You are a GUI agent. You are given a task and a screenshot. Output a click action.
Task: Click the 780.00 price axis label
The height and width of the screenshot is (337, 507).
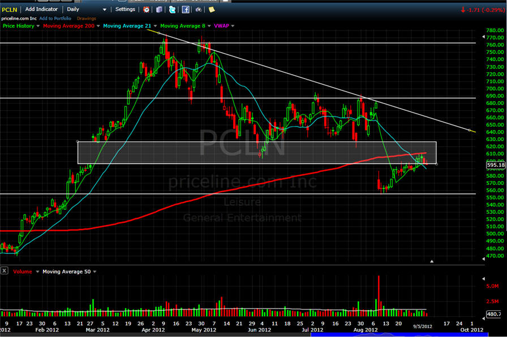coord(495,31)
